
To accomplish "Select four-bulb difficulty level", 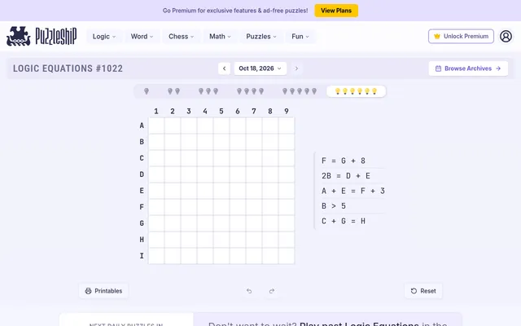I will (x=250, y=91).
